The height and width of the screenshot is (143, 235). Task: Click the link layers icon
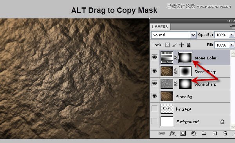coord(161,133)
